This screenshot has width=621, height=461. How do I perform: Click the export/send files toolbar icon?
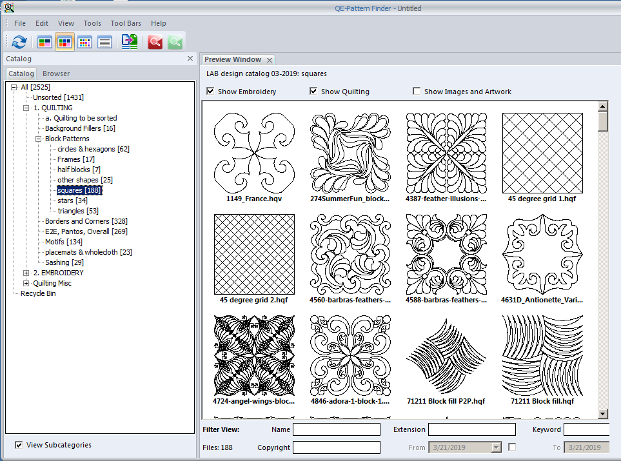pos(130,42)
